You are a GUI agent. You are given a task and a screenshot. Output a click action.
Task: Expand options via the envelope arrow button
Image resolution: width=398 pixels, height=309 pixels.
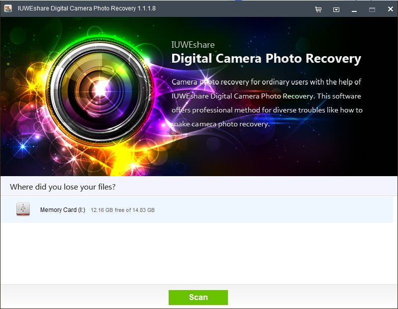pyautogui.click(x=336, y=9)
